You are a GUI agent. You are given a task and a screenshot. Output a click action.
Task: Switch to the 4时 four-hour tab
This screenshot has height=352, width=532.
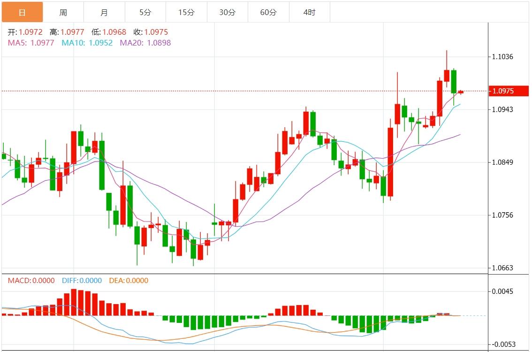coord(309,12)
